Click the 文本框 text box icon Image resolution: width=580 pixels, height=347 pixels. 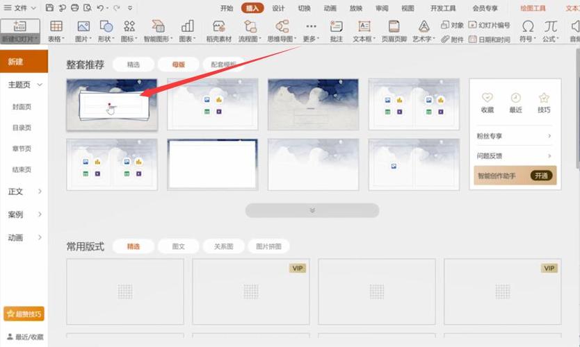[363, 26]
